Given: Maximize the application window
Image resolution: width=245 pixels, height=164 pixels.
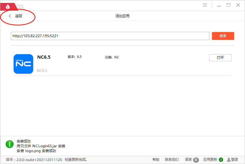Looking at the screenshot, I should [229, 5].
